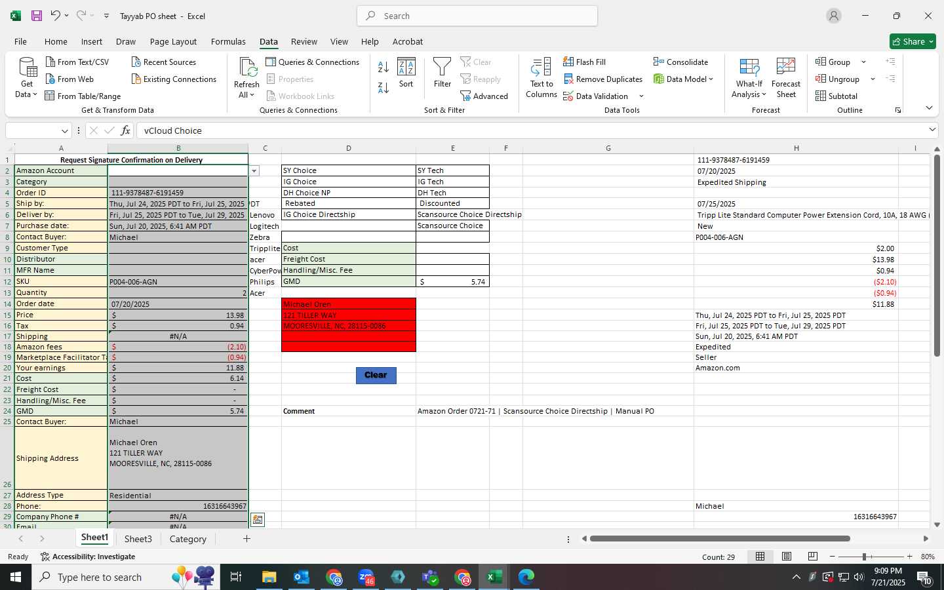Expand Data Validation dropdown arrow
944x590 pixels.
[641, 96]
